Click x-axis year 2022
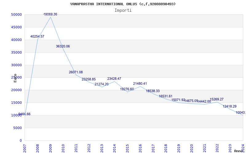246x154 pixels. click(x=217, y=148)
